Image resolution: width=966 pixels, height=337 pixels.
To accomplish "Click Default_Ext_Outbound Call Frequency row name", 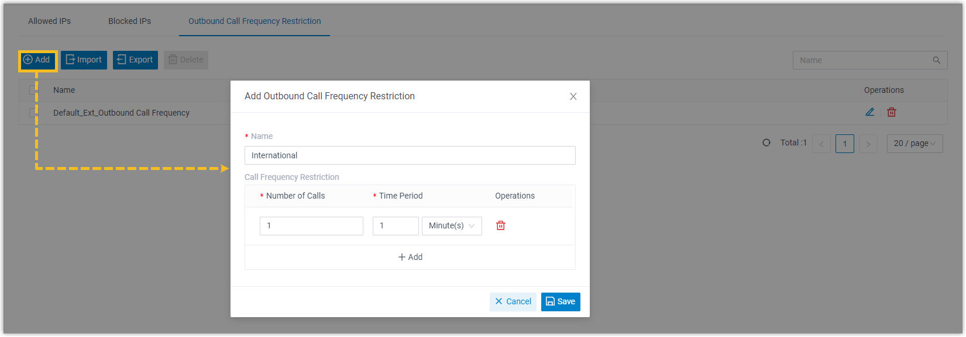I will [x=121, y=113].
